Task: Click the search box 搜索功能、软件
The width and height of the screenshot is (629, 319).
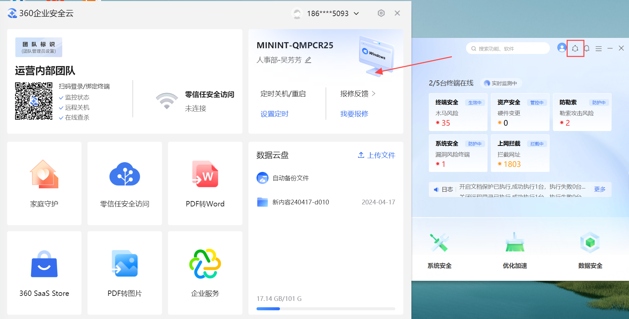Action: [508, 49]
